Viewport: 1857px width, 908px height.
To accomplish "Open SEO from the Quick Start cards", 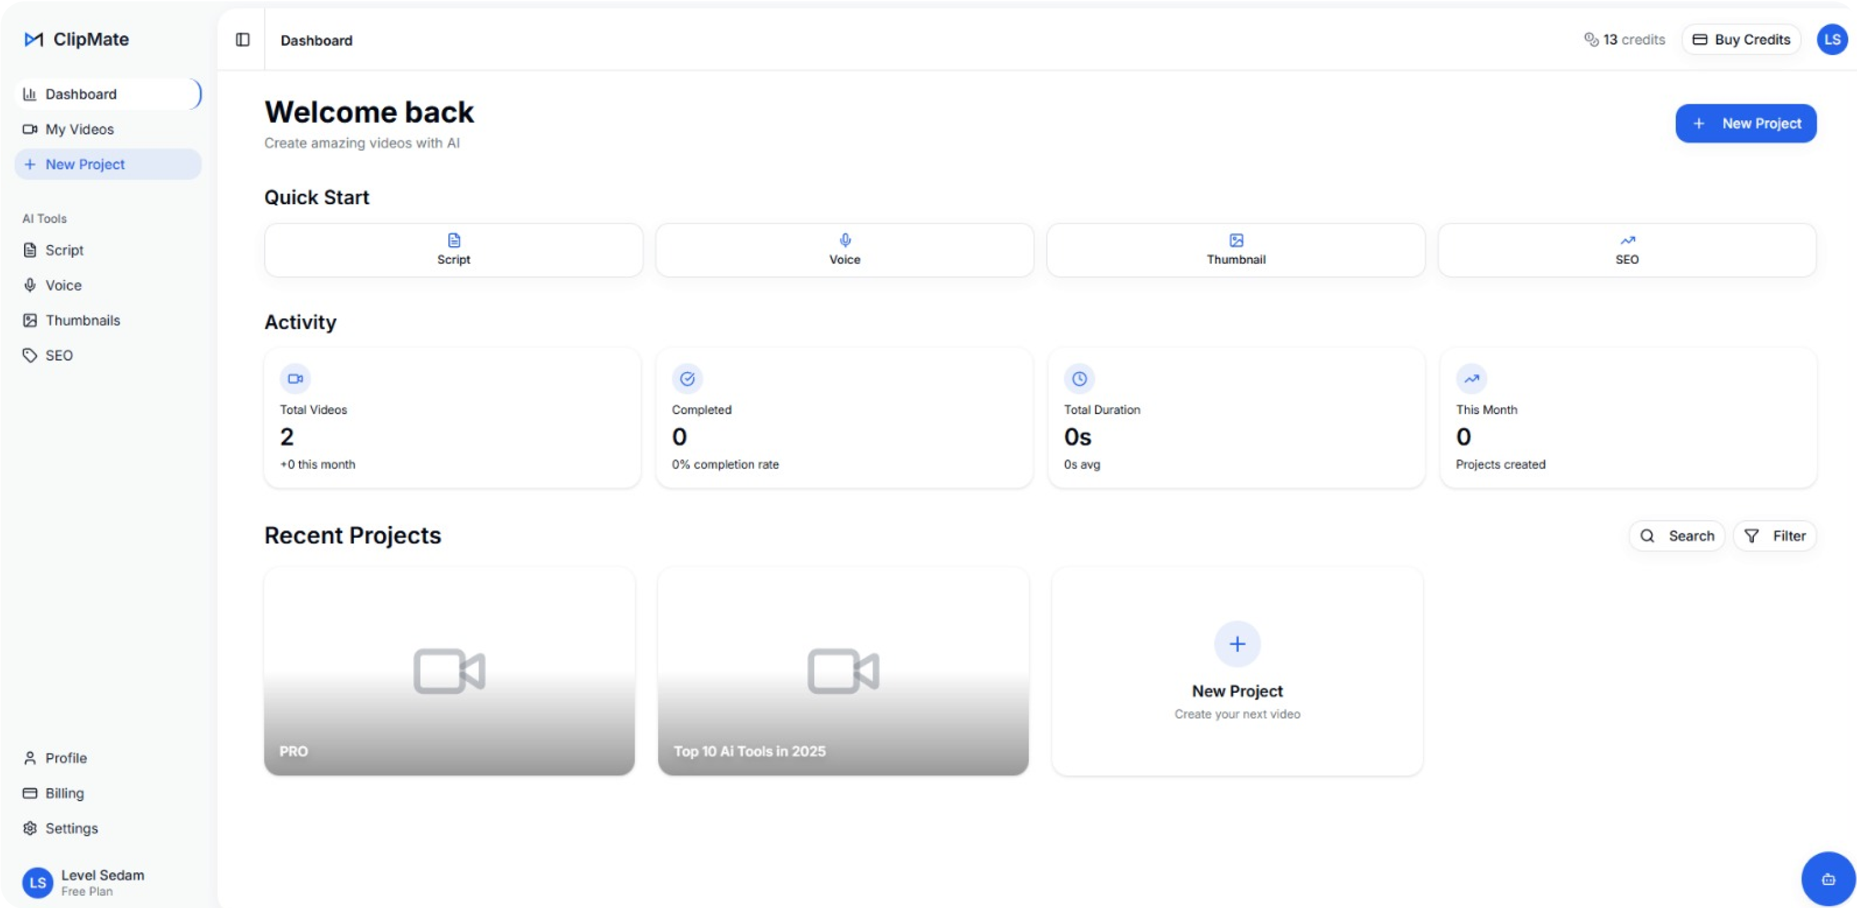I will 1626,250.
